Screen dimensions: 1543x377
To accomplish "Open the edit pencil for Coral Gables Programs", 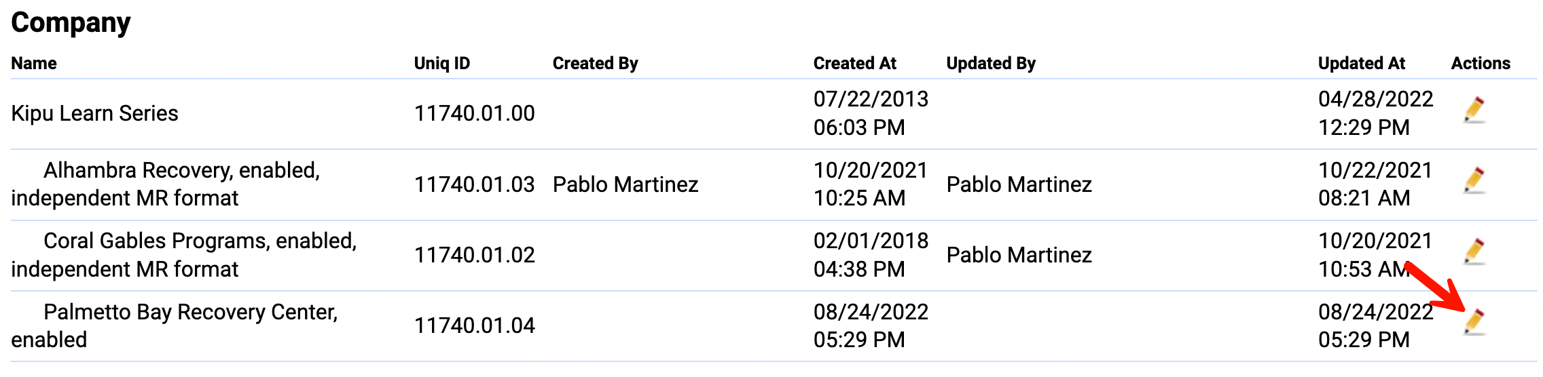I will pos(1474,252).
